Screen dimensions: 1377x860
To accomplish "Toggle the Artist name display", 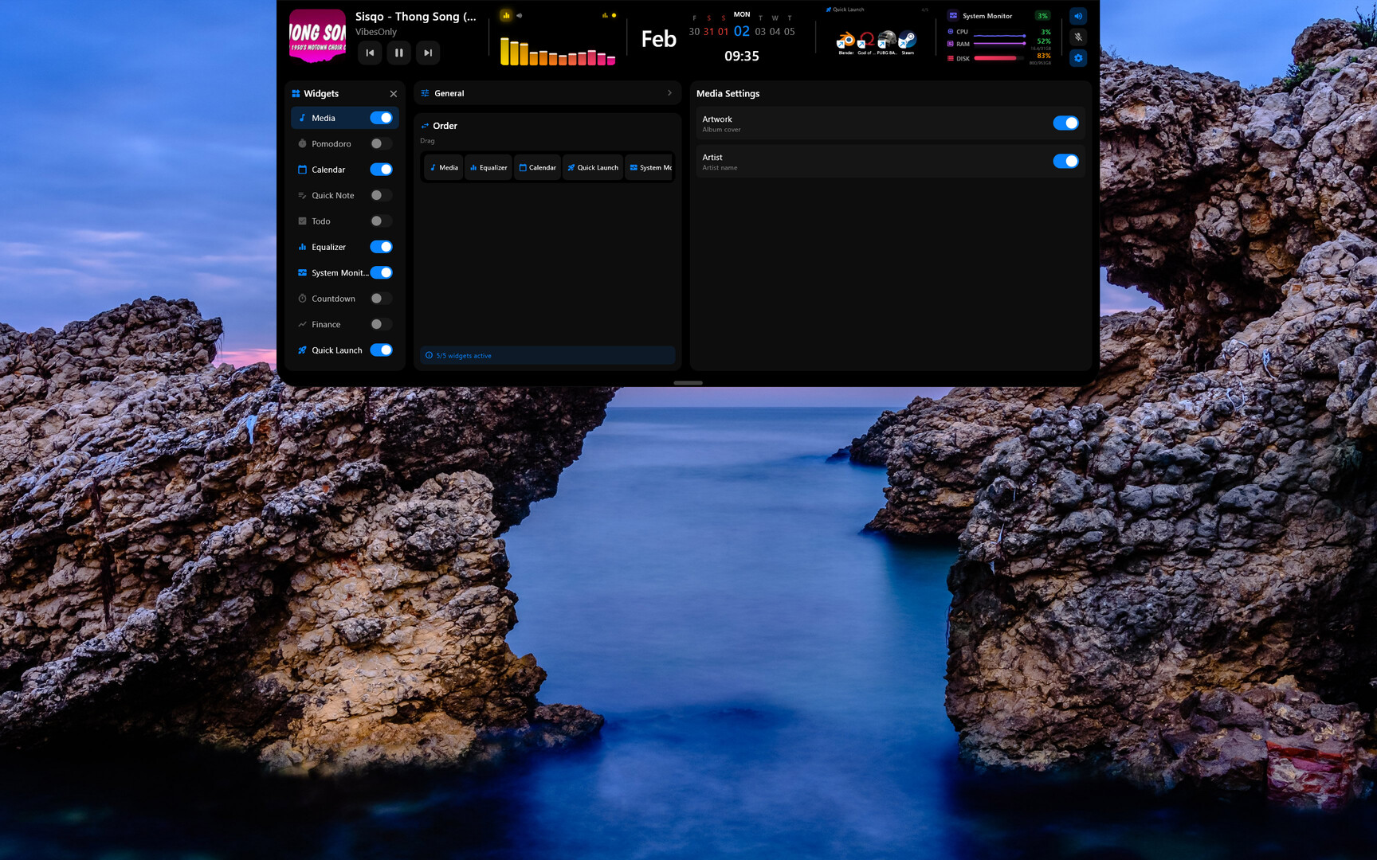I will pyautogui.click(x=1065, y=161).
